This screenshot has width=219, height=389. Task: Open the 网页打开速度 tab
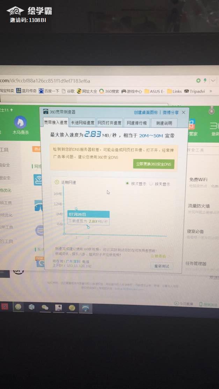[x=110, y=123]
